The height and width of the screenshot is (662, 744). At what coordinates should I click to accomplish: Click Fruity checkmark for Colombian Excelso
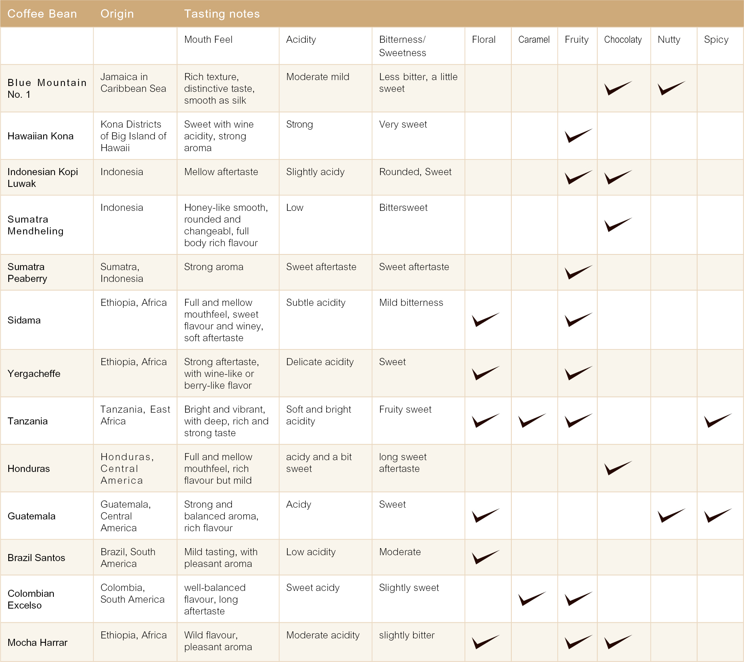pos(578,599)
